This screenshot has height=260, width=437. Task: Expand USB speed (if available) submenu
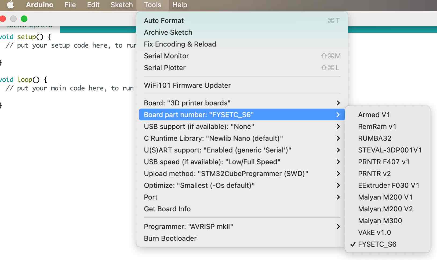coord(242,162)
